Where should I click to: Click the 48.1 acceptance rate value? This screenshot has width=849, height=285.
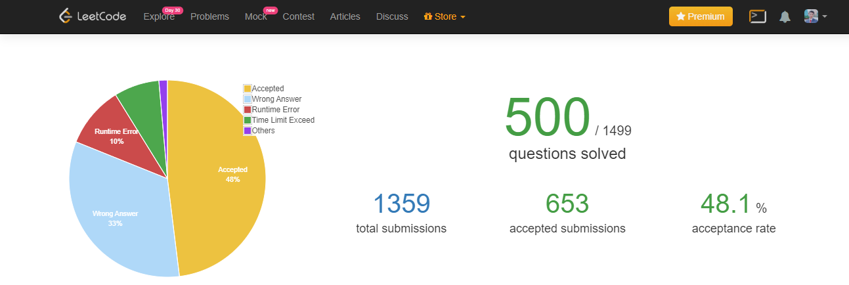tap(725, 204)
